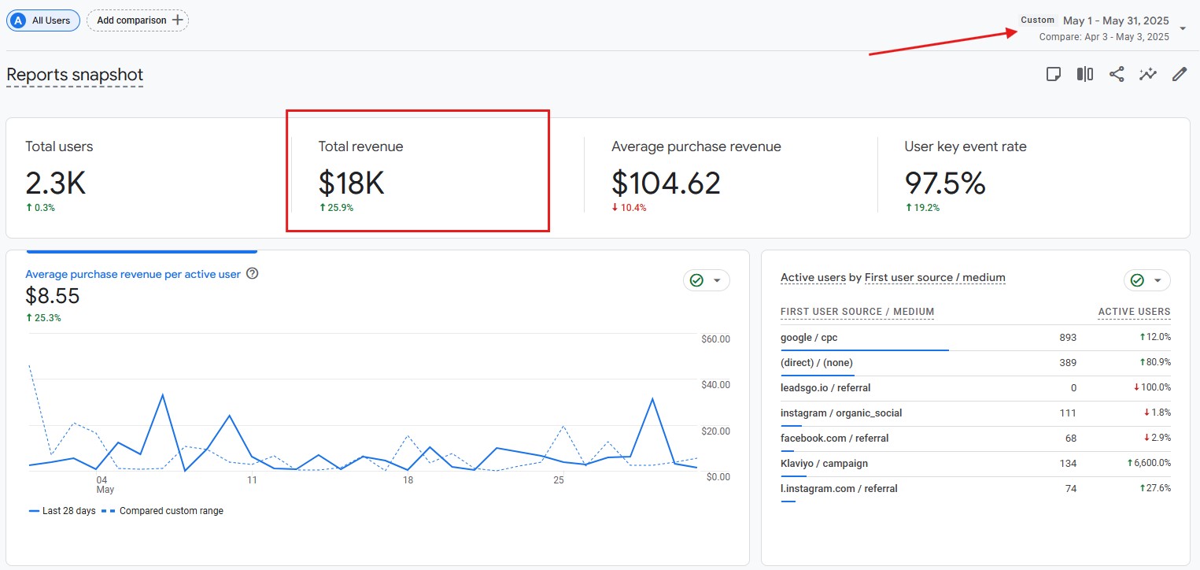Select the l.instagram.com / referral row
Image resolution: width=1200 pixels, height=570 pixels.
point(976,489)
